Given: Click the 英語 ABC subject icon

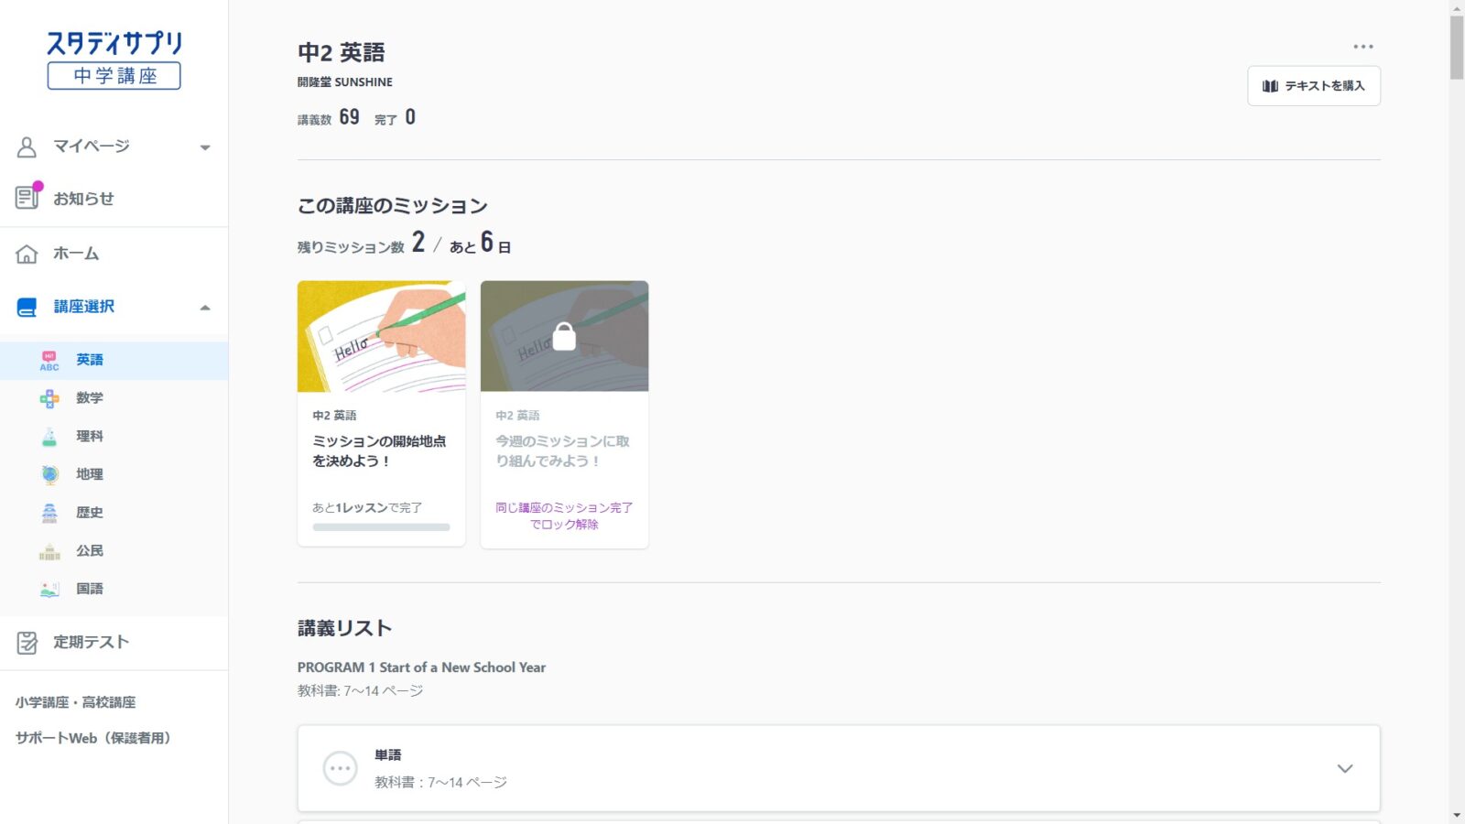Looking at the screenshot, I should click(49, 361).
